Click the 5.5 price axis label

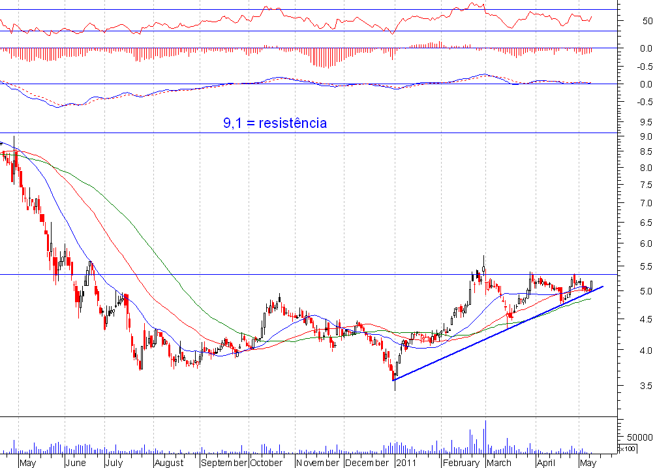point(645,266)
